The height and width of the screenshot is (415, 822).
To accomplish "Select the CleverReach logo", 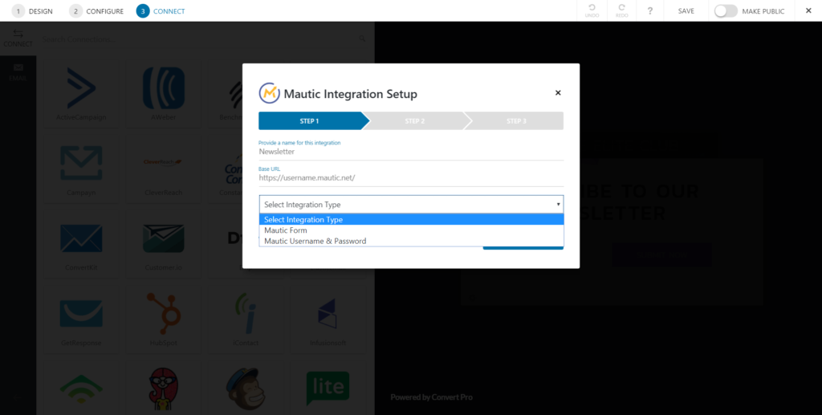I will (164, 162).
